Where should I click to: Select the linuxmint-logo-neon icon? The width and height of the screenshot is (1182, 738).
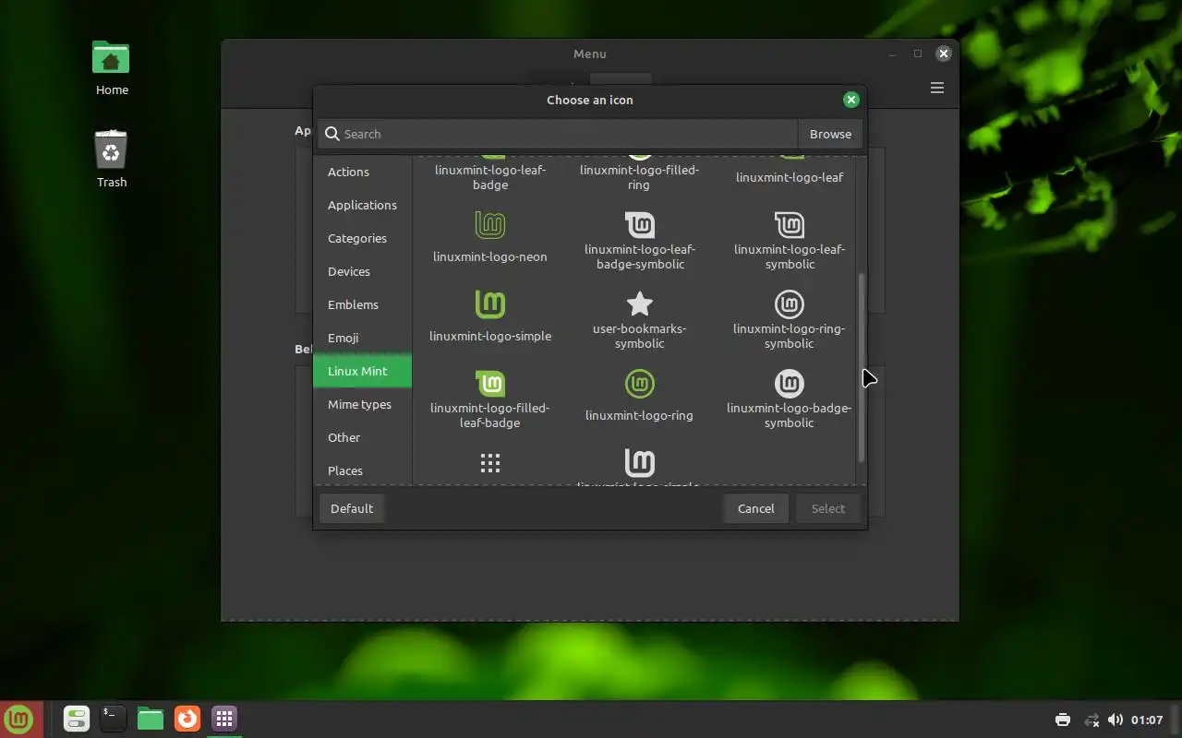[x=490, y=224]
